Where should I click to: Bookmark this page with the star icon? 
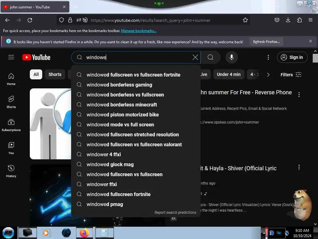(x=245, y=20)
